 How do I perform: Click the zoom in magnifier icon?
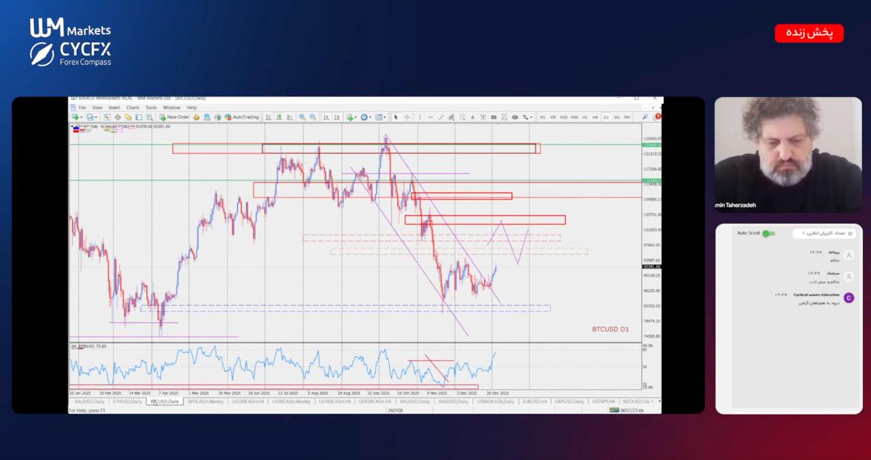click(x=302, y=117)
